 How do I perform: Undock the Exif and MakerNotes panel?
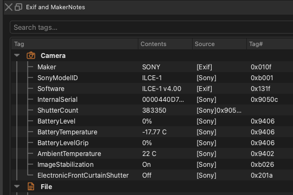point(18,7)
